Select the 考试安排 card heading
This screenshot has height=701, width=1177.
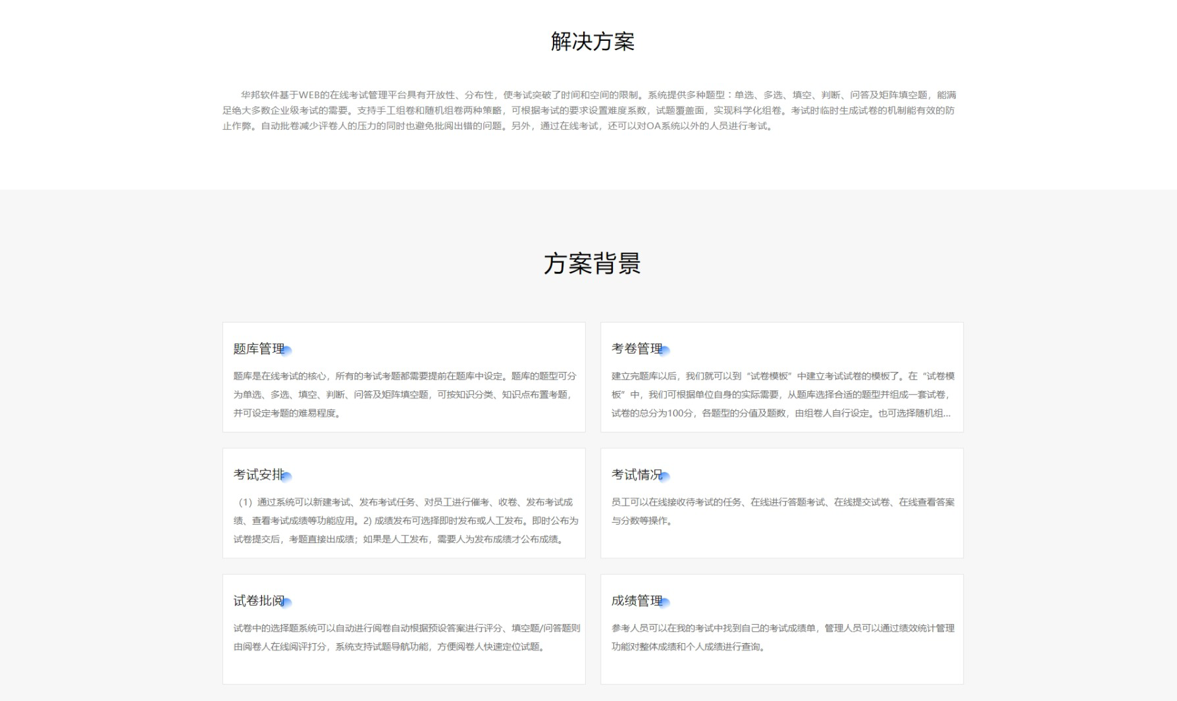point(259,475)
